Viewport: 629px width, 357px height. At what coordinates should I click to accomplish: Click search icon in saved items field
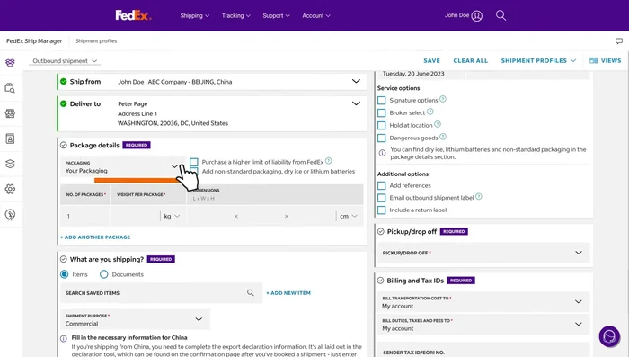coord(251,293)
